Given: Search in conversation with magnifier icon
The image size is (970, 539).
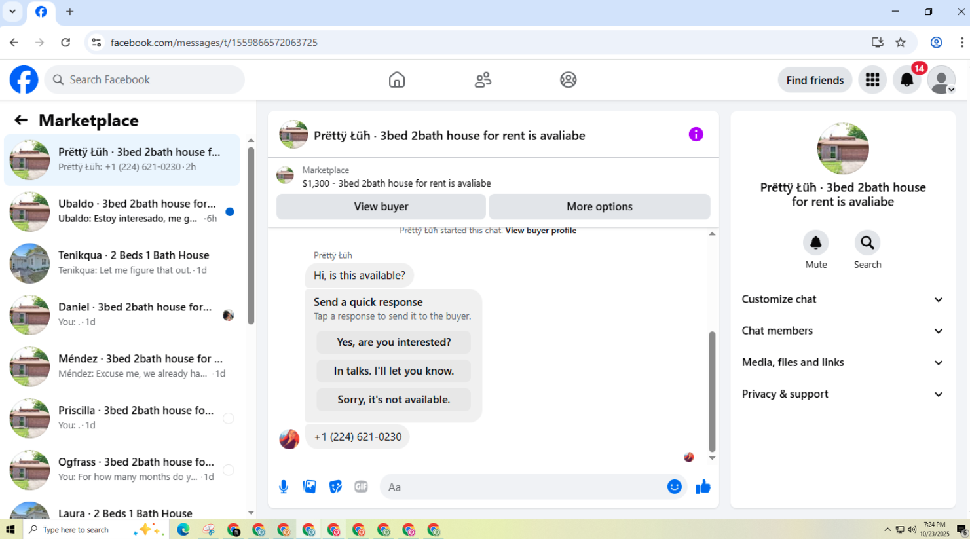Looking at the screenshot, I should click(867, 243).
